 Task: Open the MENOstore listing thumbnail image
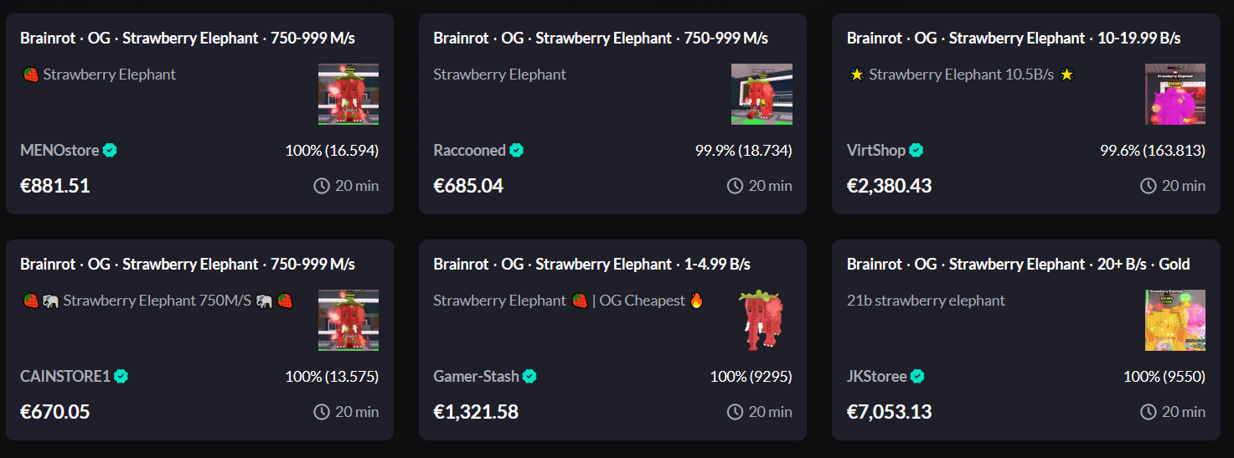coord(349,95)
